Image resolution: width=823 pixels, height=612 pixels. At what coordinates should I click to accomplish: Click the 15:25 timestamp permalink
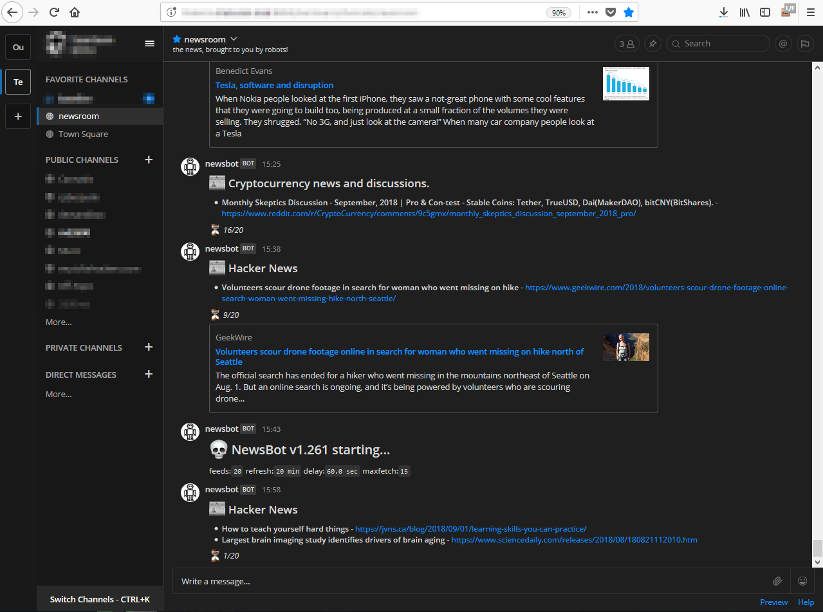(x=271, y=164)
